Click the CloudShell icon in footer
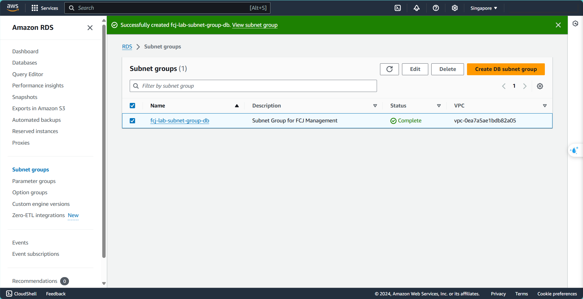Image resolution: width=583 pixels, height=299 pixels. tap(9, 294)
